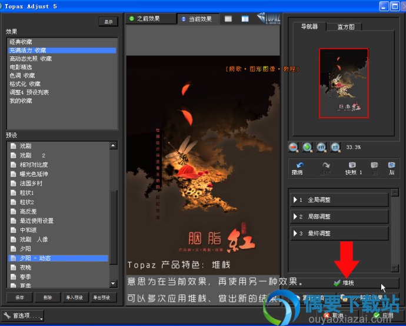The width and height of the screenshot is (406, 326).
Task: Click the 堆栈 stack button
Action: 344,283
